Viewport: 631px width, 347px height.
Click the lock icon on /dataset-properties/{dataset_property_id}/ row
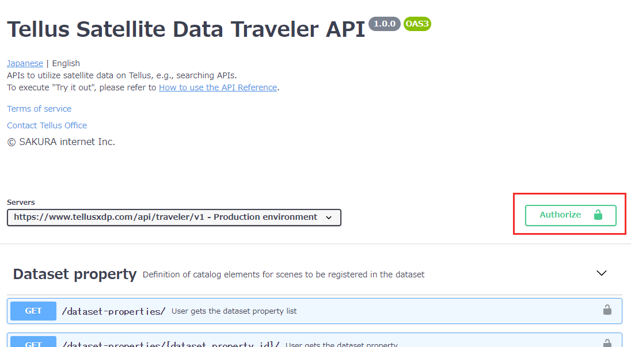[x=607, y=343]
